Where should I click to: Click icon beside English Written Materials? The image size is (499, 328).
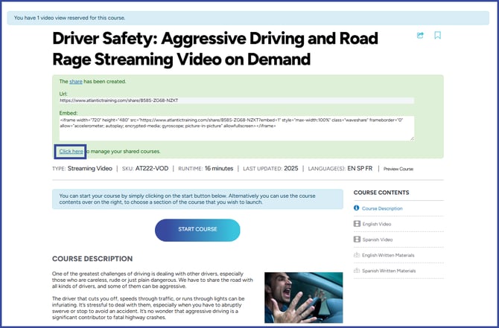pos(357,255)
